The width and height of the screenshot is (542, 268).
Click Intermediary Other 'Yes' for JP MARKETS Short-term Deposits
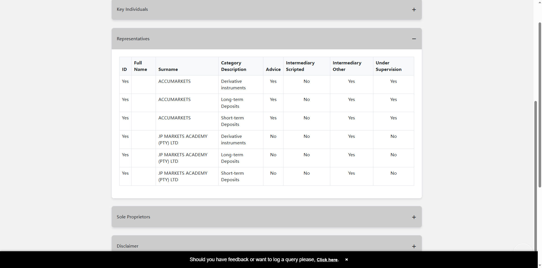(x=352, y=173)
